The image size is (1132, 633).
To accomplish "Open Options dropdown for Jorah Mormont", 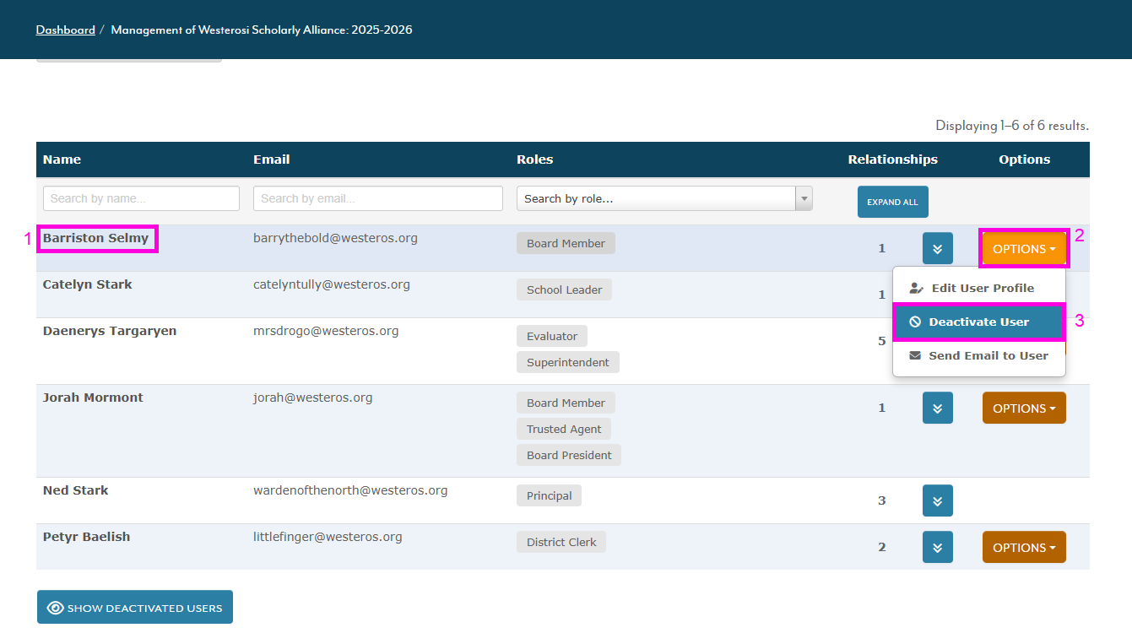I will click(1024, 408).
